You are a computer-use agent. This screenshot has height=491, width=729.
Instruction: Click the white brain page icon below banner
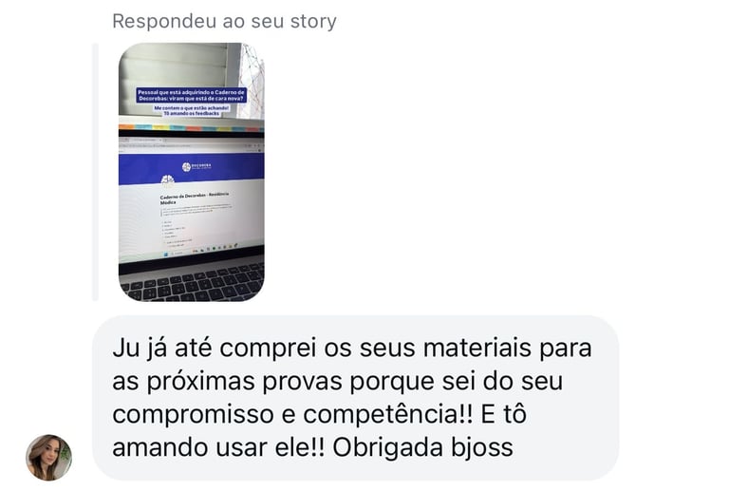pos(167,179)
